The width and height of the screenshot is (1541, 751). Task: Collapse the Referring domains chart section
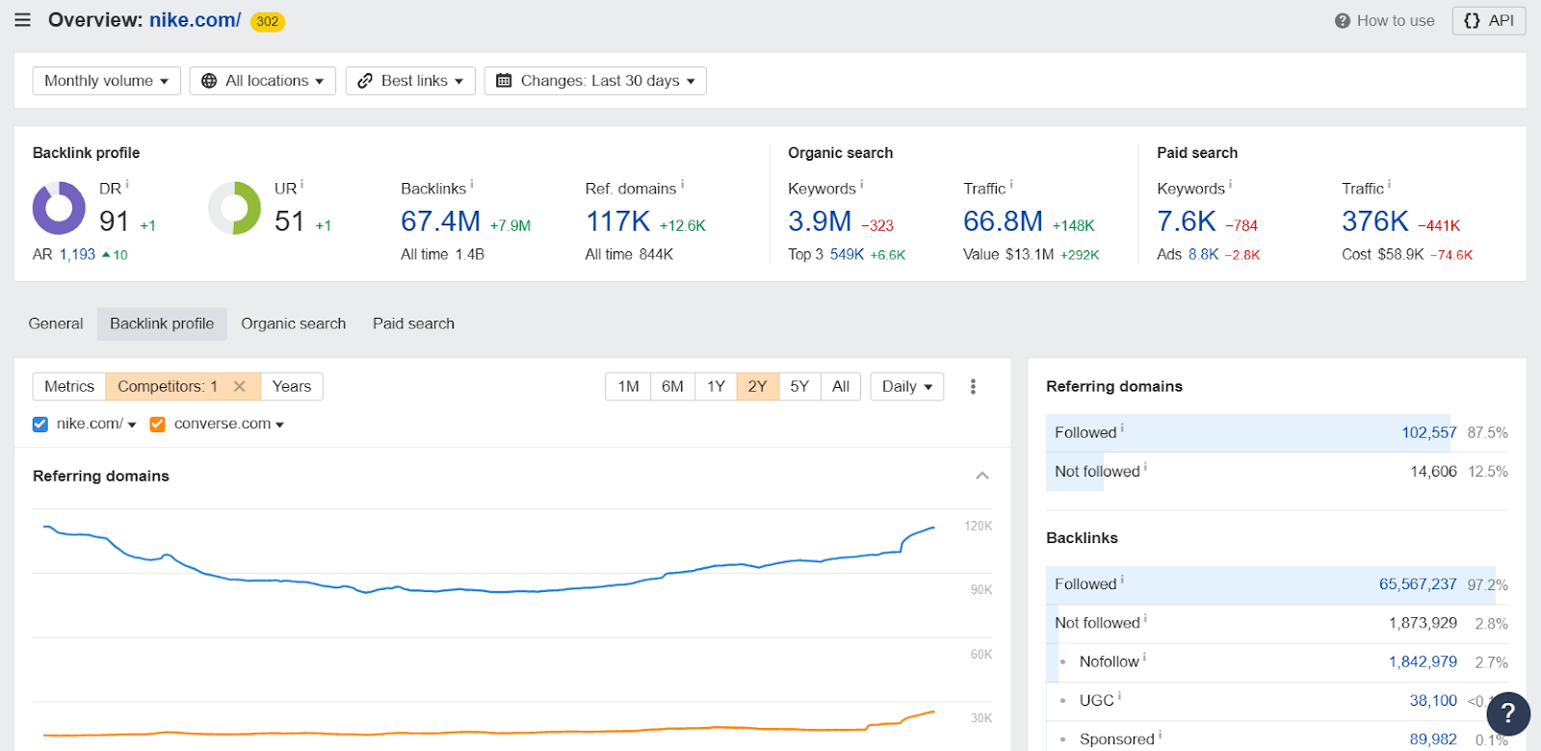coord(982,476)
